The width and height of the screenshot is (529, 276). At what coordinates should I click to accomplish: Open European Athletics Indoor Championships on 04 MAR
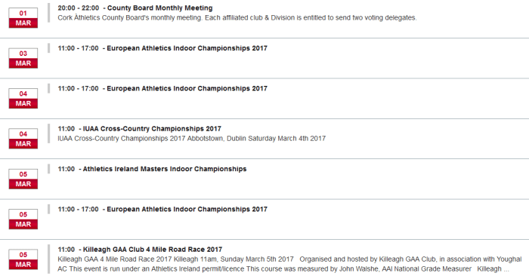pos(187,88)
